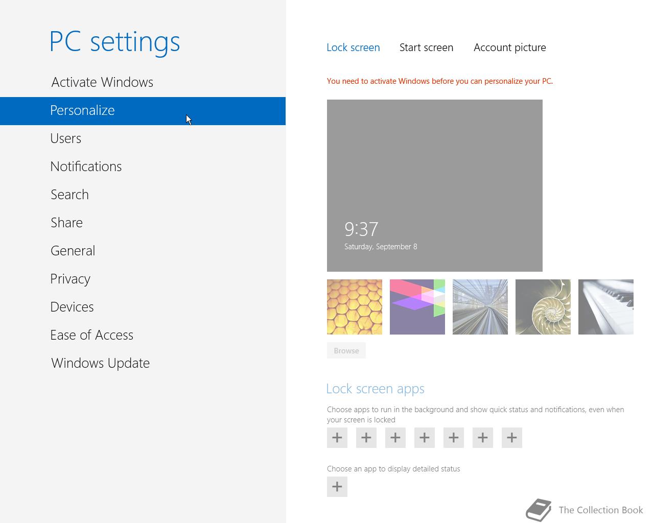Switch to the Lock screen tab
The image size is (654, 523).
[x=353, y=47]
